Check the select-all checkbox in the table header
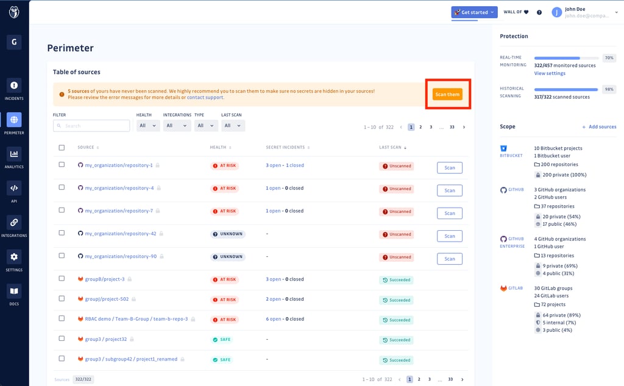 pos(61,147)
